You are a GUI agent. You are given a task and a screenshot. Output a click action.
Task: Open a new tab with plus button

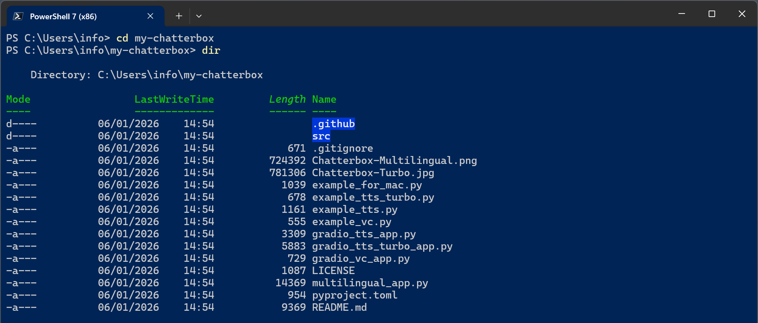coord(179,16)
